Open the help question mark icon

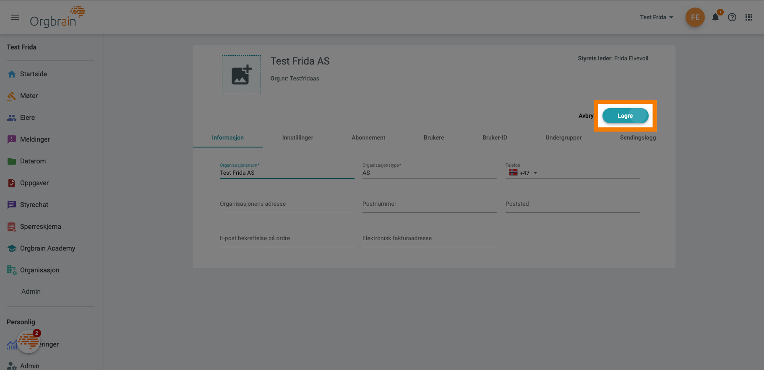732,17
